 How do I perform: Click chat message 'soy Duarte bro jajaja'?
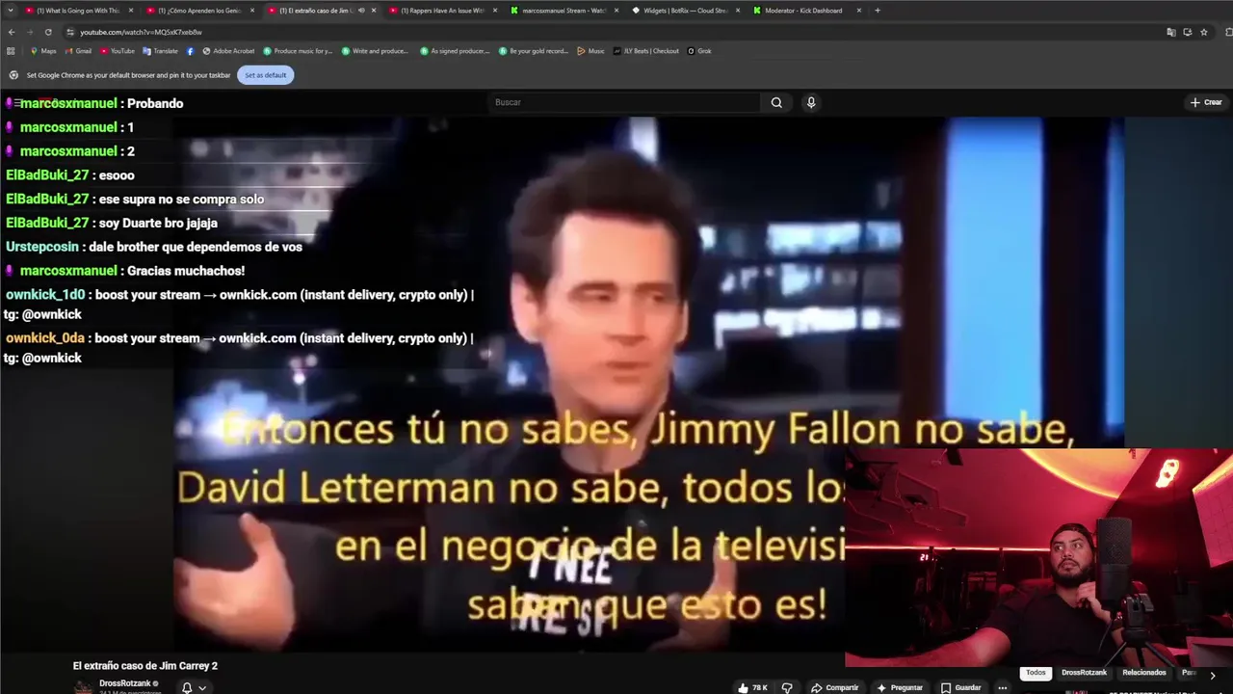[x=158, y=224]
